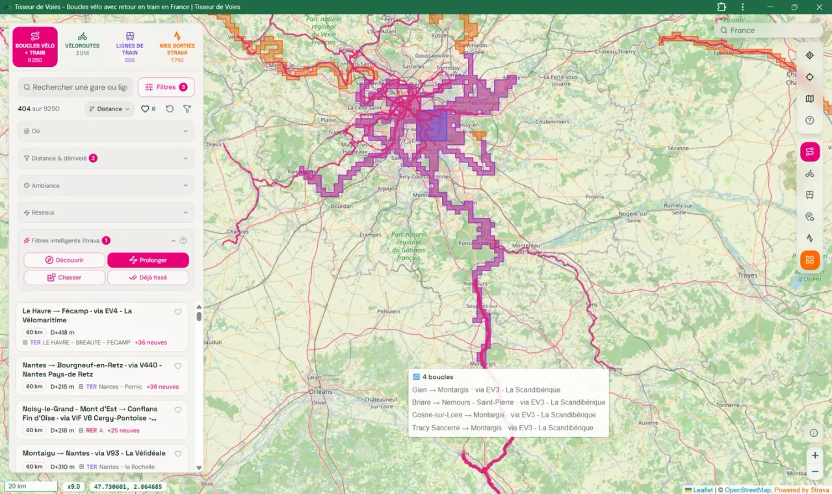
Task: Select the bicycle icon on the map toolbar
Action: coord(810,174)
